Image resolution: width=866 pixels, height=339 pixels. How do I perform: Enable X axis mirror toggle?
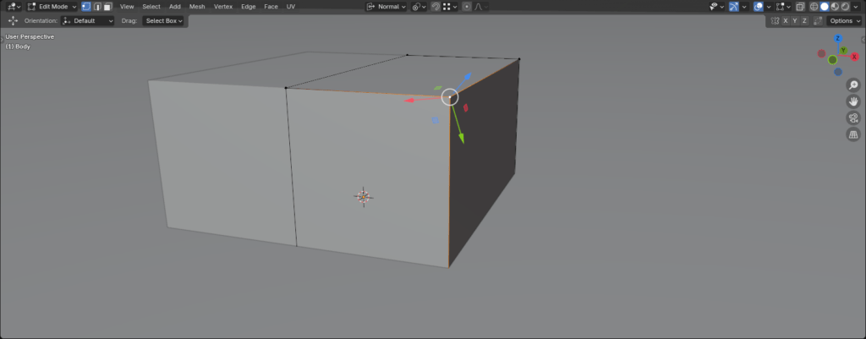click(786, 20)
